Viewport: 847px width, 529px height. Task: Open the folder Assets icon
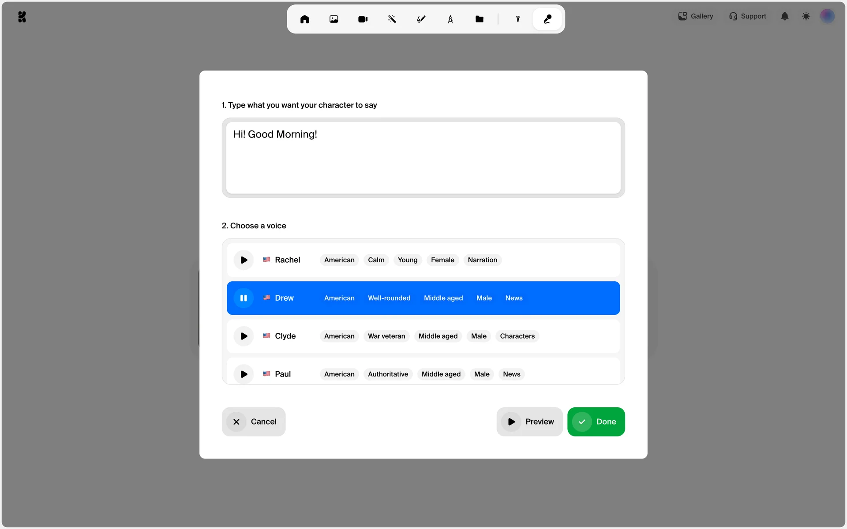coord(479,19)
